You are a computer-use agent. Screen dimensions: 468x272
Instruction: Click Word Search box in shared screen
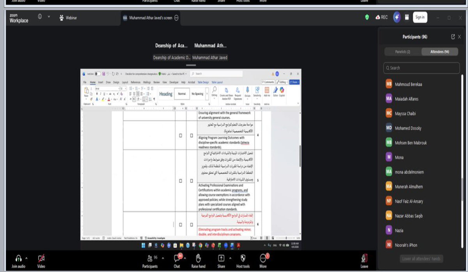(217, 74)
